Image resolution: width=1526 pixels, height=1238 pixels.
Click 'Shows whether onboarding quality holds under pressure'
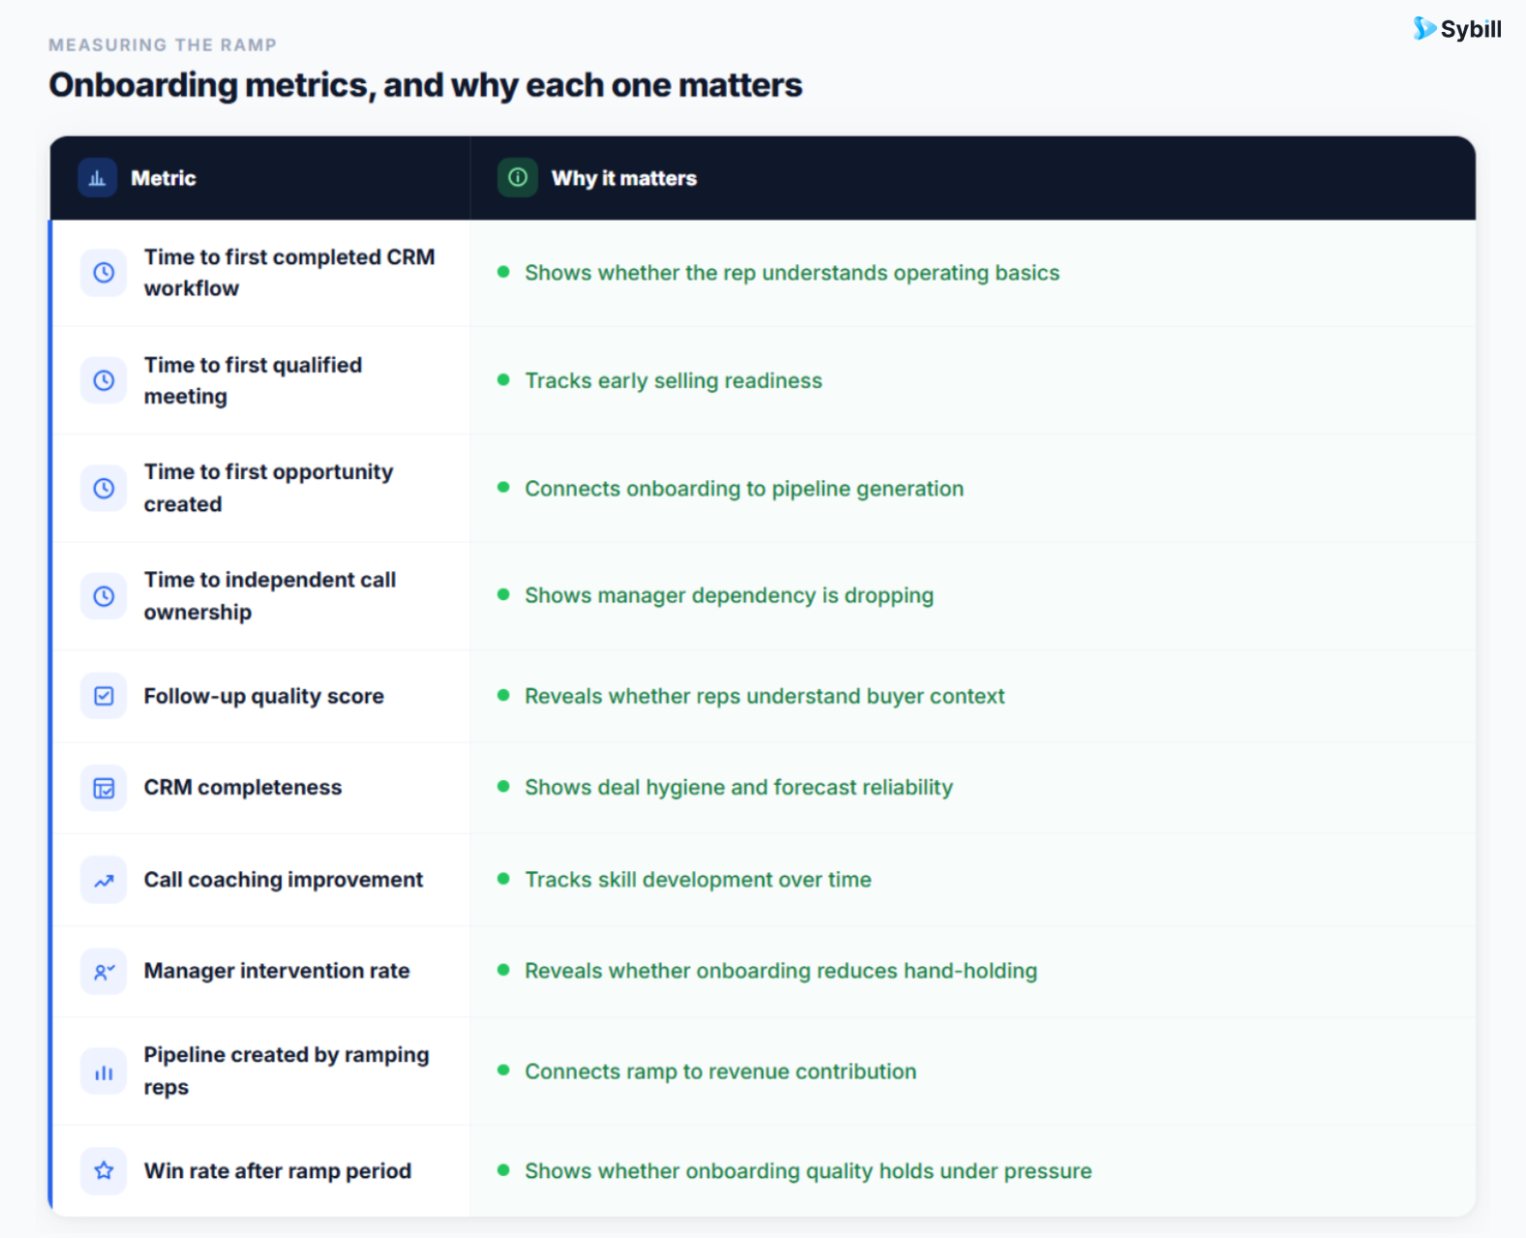point(808,1171)
